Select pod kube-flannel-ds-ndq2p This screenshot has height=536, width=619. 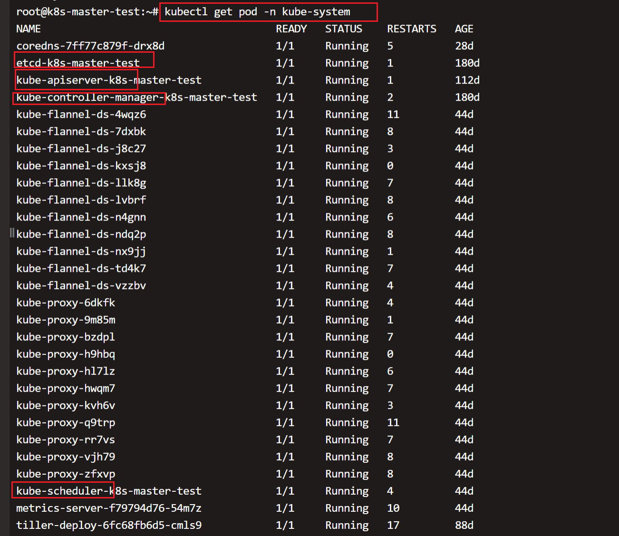81,234
